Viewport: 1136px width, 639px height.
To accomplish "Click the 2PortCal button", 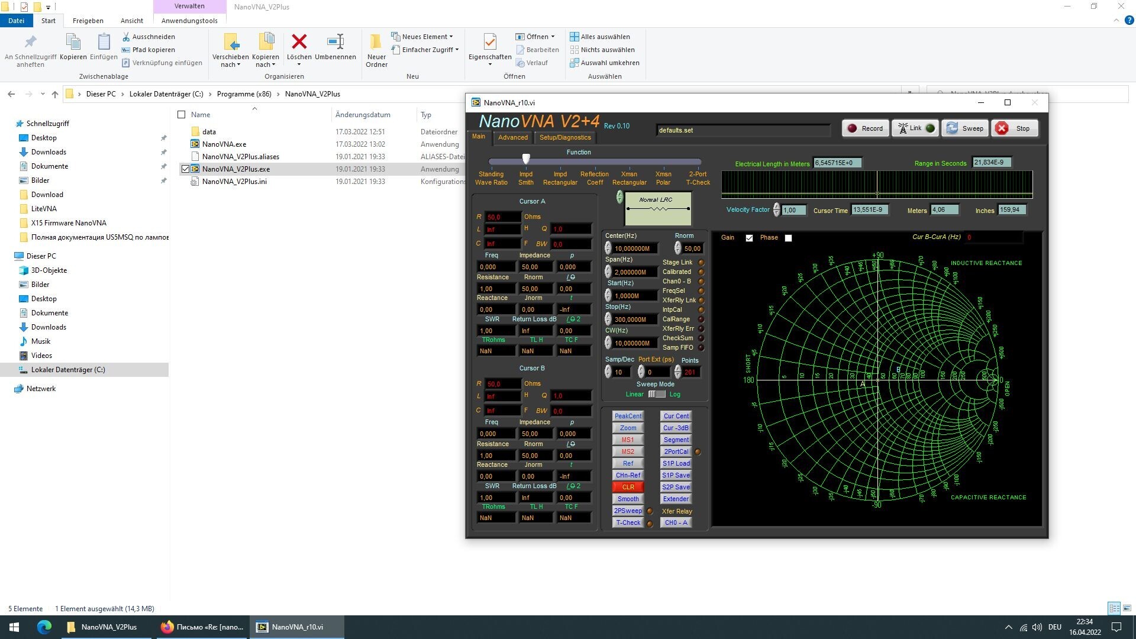I will pos(676,451).
